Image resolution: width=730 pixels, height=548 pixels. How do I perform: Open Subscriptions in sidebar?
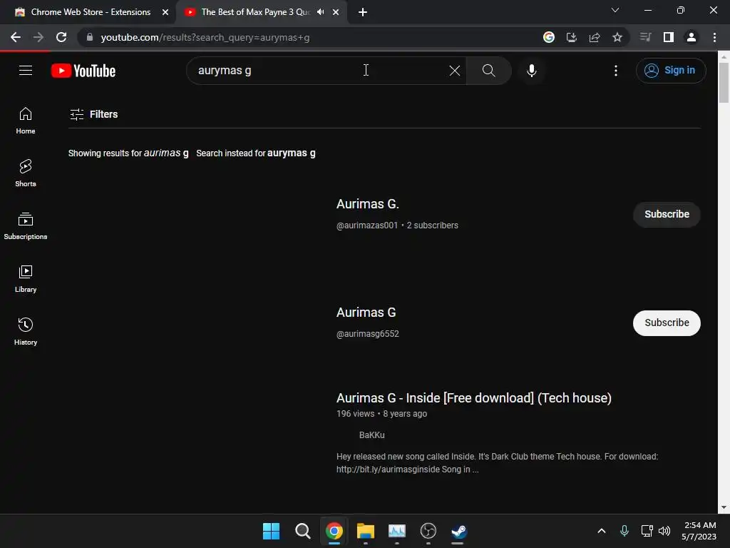point(26,226)
